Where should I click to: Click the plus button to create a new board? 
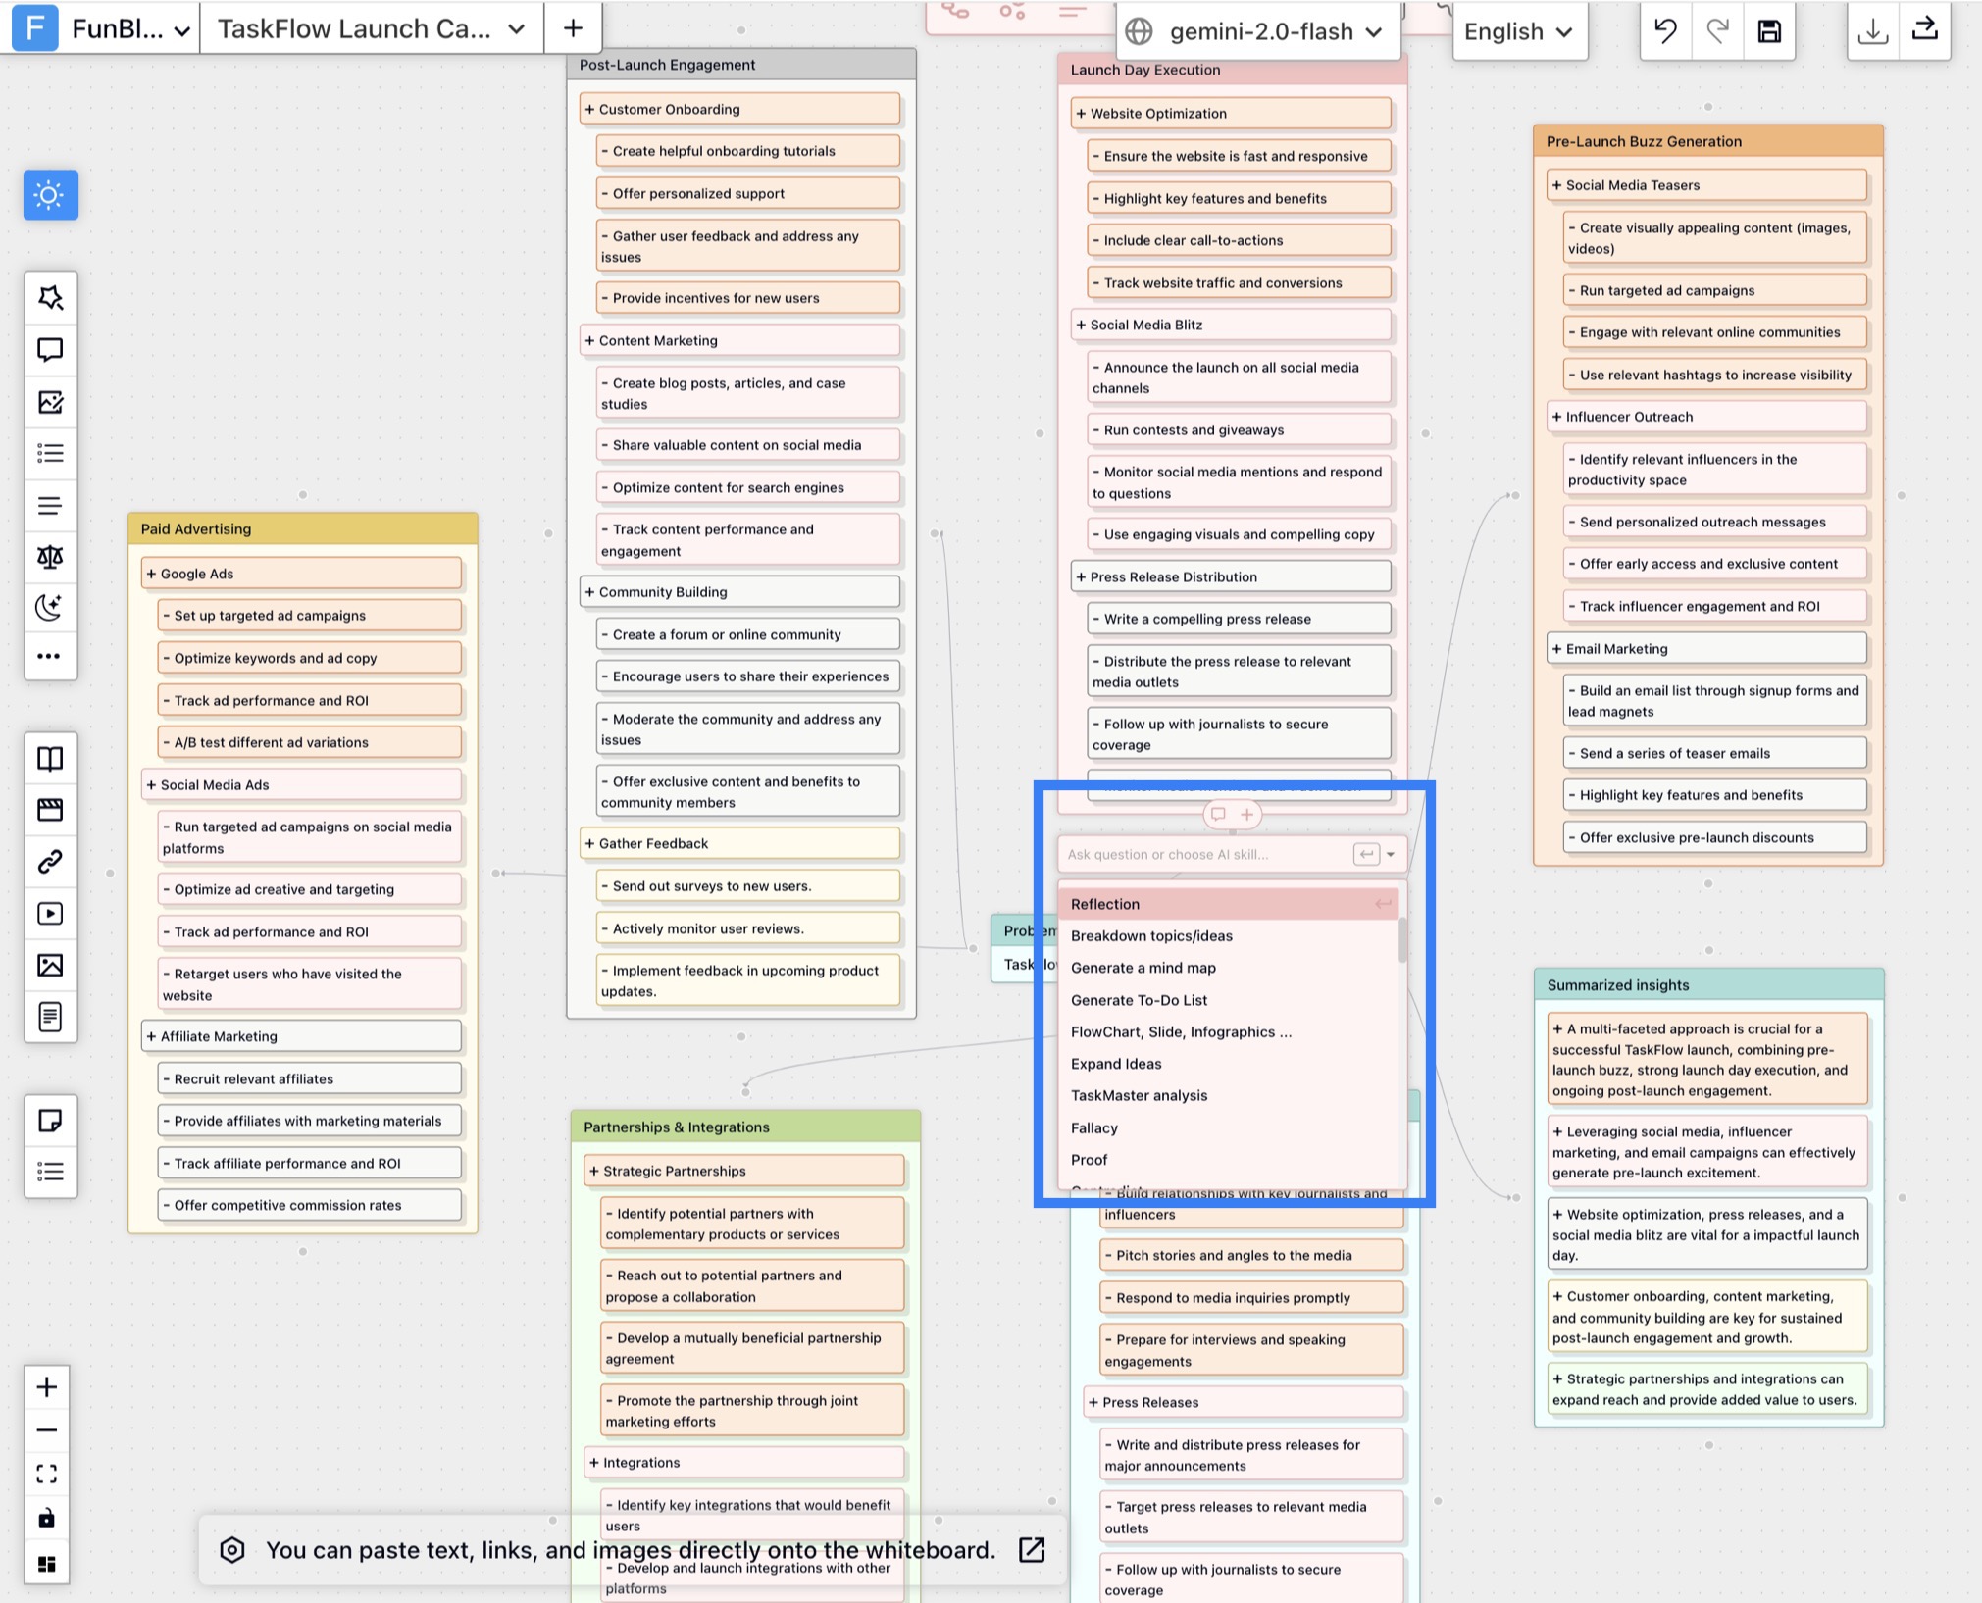(572, 27)
